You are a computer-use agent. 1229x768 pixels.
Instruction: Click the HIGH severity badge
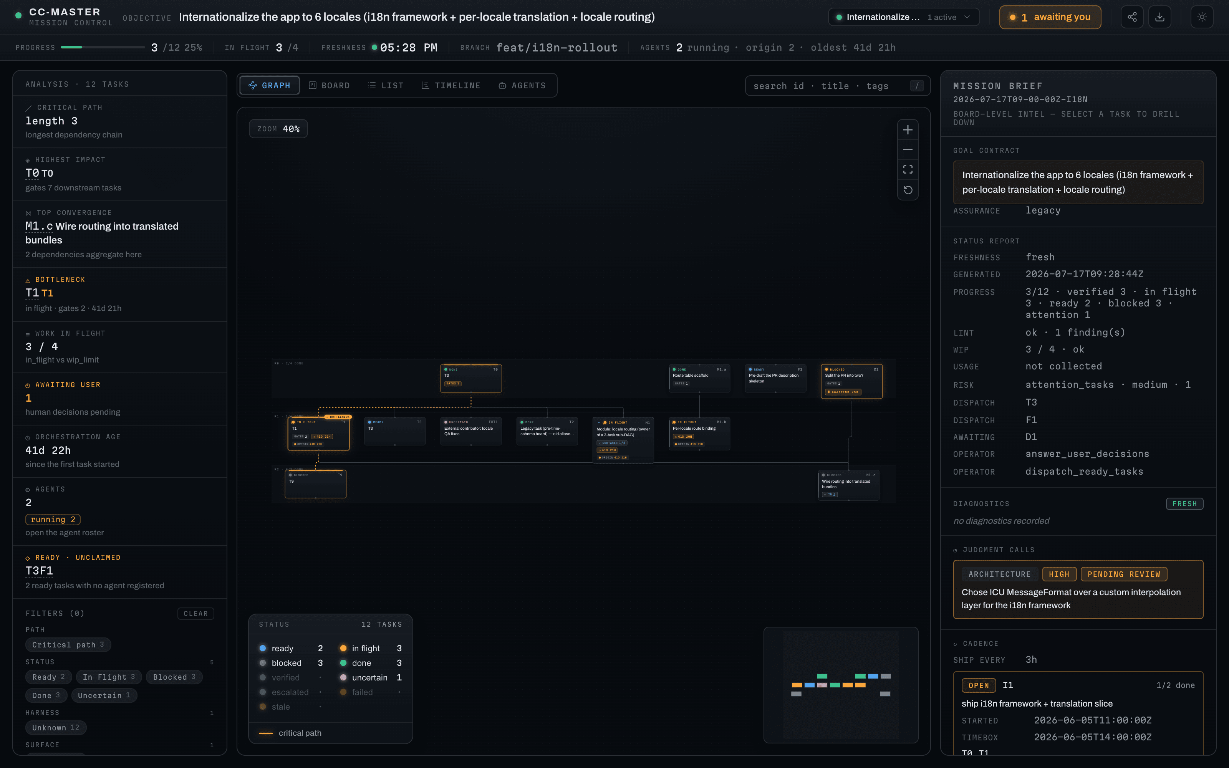coord(1059,574)
